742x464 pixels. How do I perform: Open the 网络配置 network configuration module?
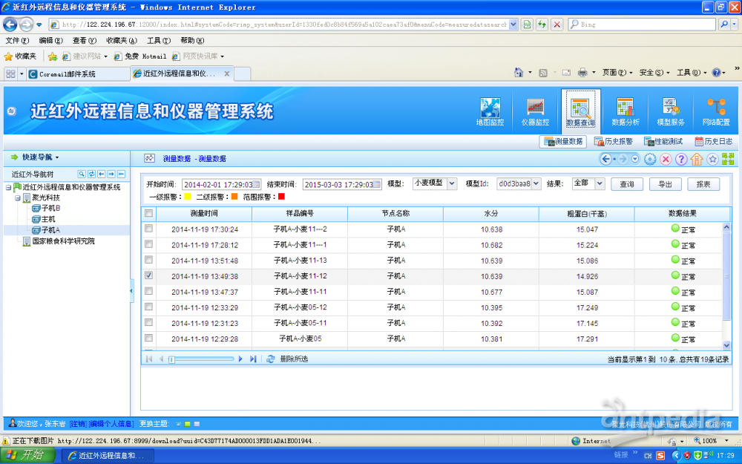pyautogui.click(x=716, y=111)
